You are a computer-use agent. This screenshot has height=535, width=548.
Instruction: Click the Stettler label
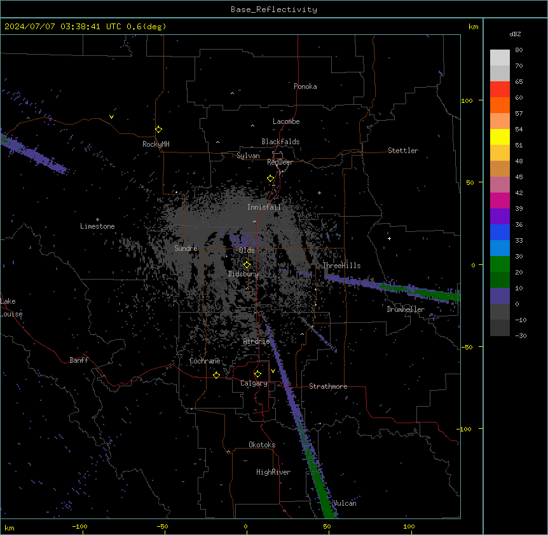[x=403, y=151]
